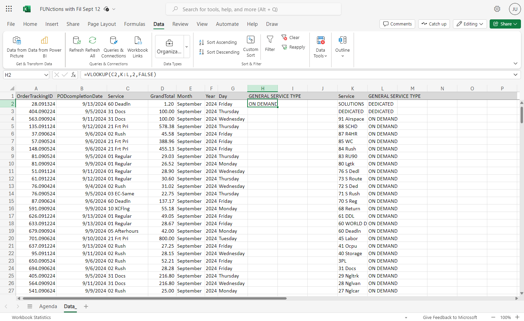Image resolution: width=524 pixels, height=321 pixels.
Task: Toggle the Filter funnel
Action: pos(270,43)
